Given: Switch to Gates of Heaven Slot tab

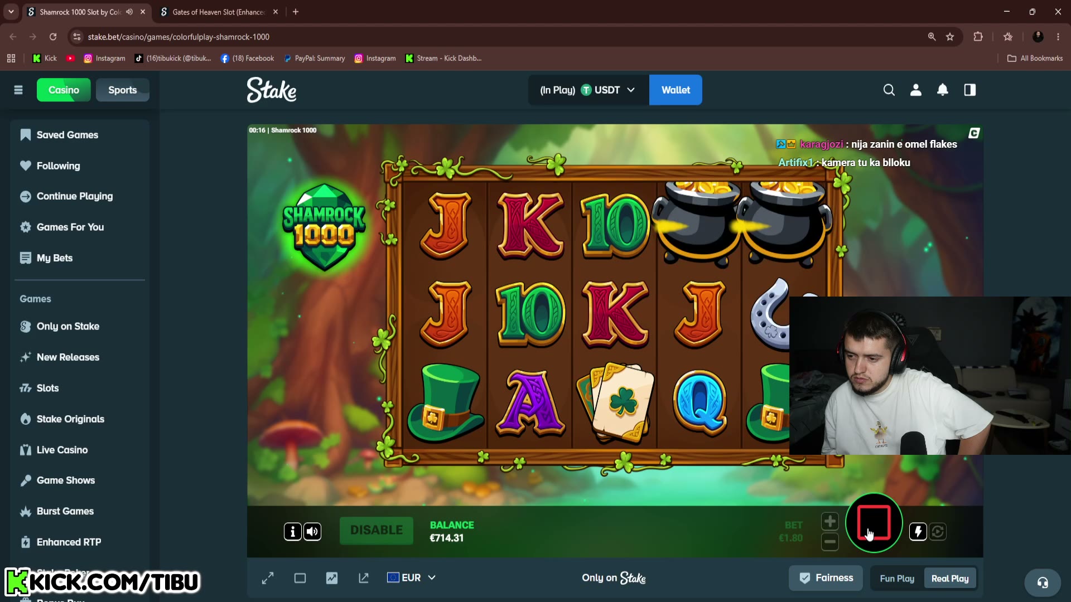Looking at the screenshot, I should click(x=219, y=12).
